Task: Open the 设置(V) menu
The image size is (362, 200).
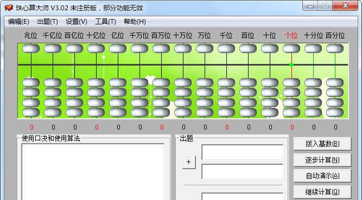Action: tap(77, 22)
